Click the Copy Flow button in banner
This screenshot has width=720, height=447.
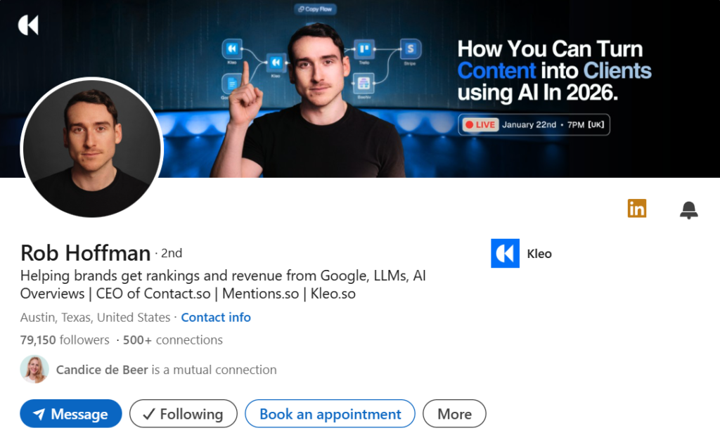click(316, 9)
